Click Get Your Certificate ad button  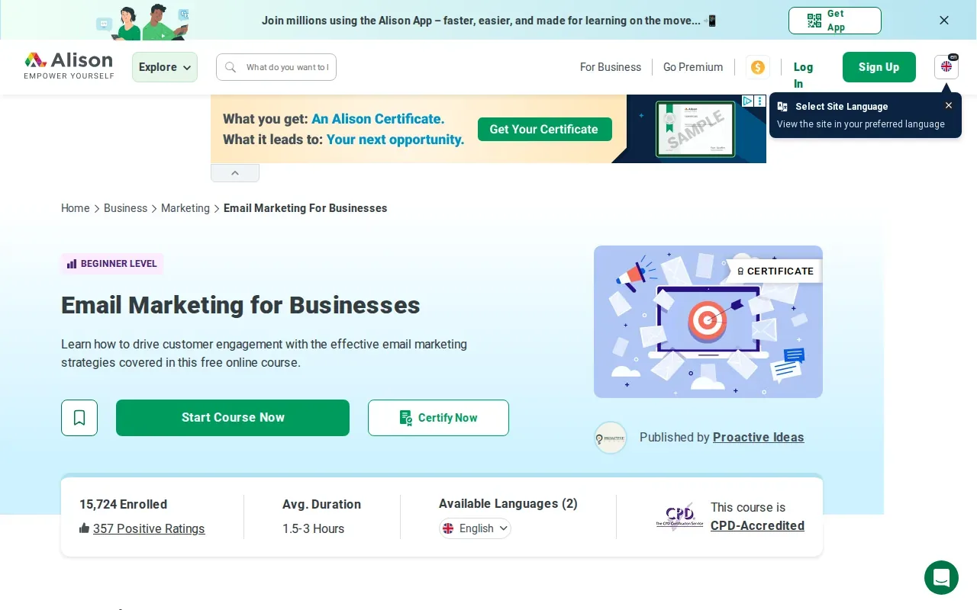(x=545, y=129)
